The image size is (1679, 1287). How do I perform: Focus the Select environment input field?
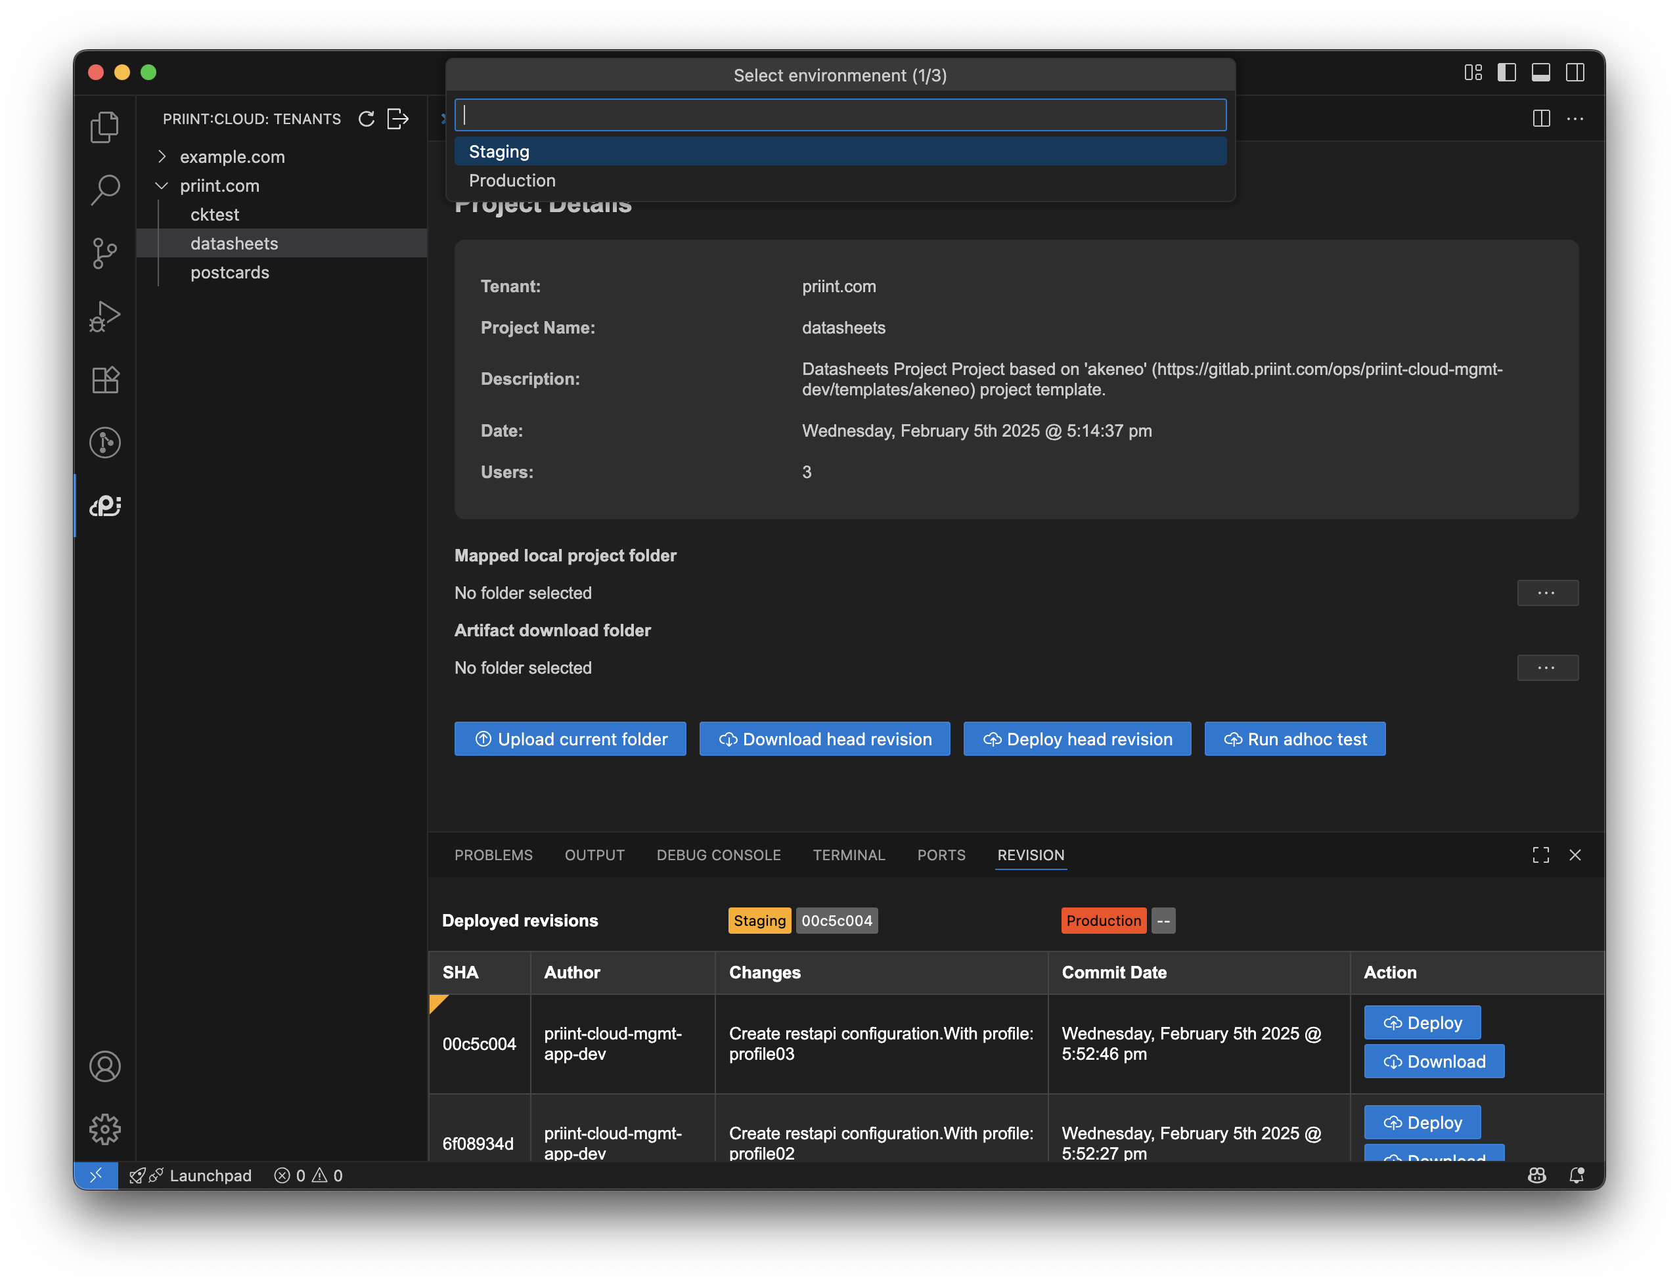coord(840,115)
